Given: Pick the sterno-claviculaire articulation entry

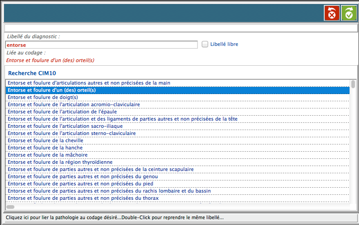Looking at the screenshot, I should (x=71, y=133).
